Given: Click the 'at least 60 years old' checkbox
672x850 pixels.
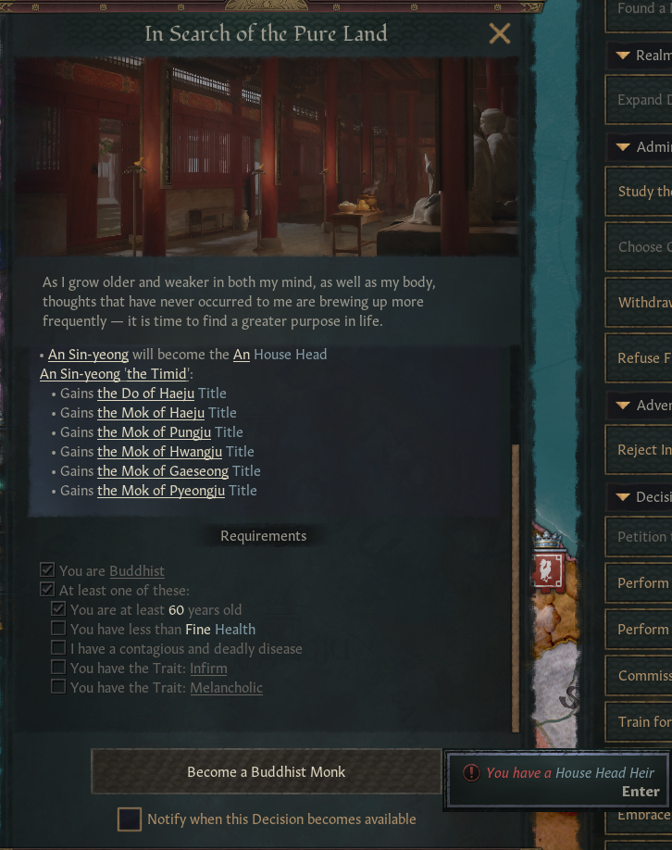Looking at the screenshot, I should [58, 608].
